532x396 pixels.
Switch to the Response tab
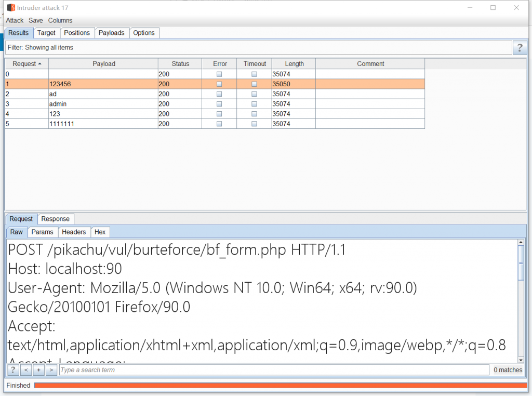point(56,219)
